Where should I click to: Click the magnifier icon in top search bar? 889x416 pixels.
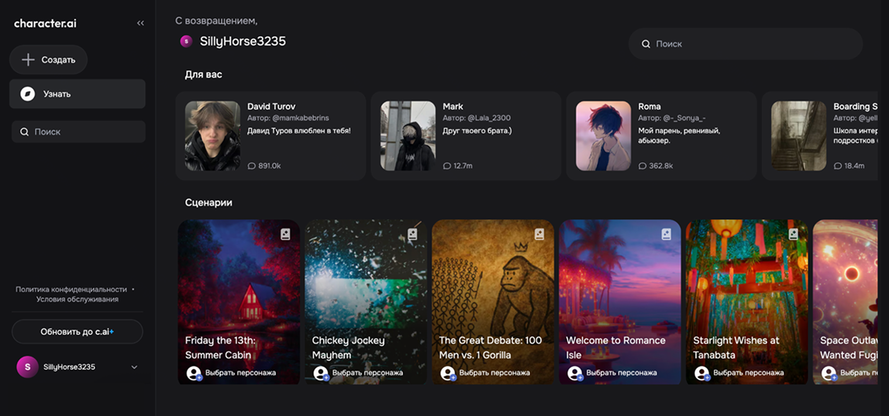point(646,44)
